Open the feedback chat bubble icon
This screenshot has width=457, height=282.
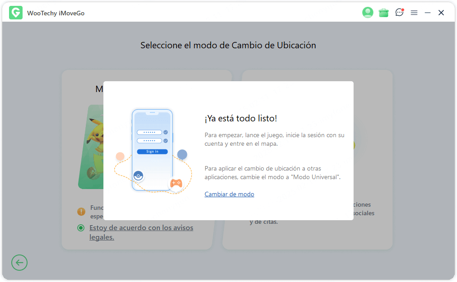399,13
